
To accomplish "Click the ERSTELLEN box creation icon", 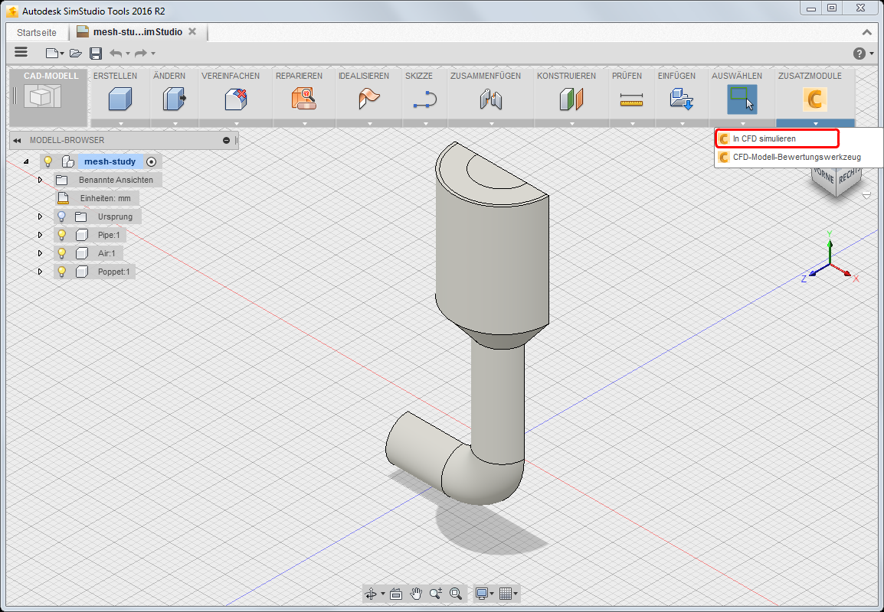I will click(x=120, y=99).
